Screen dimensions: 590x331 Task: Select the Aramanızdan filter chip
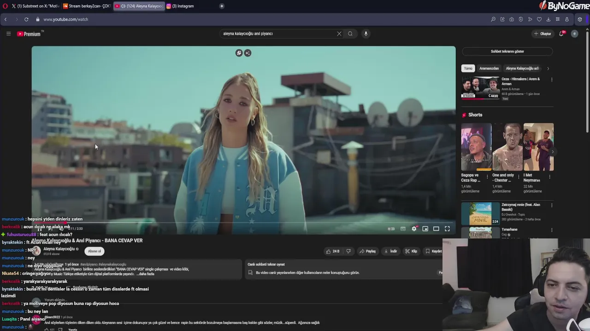[x=489, y=68]
